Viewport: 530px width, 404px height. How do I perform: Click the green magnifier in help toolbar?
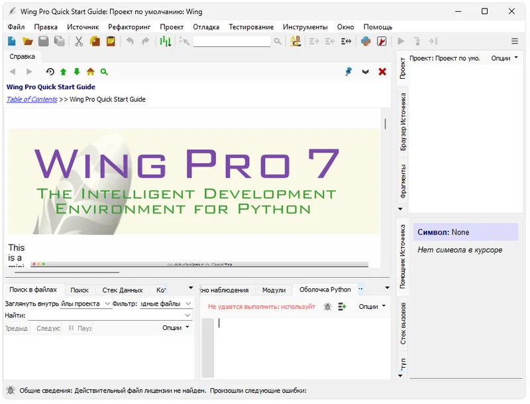pyautogui.click(x=104, y=71)
